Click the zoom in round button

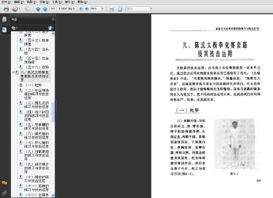coord(87,9)
